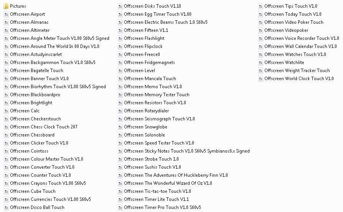Click the icon beside Offscreen Videopoker
This screenshot has width=343, height=212.
pyautogui.click(x=261, y=30)
